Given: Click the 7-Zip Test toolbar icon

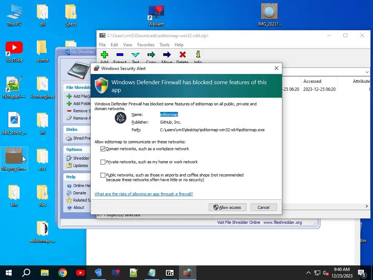Looking at the screenshot, I should point(136,55).
